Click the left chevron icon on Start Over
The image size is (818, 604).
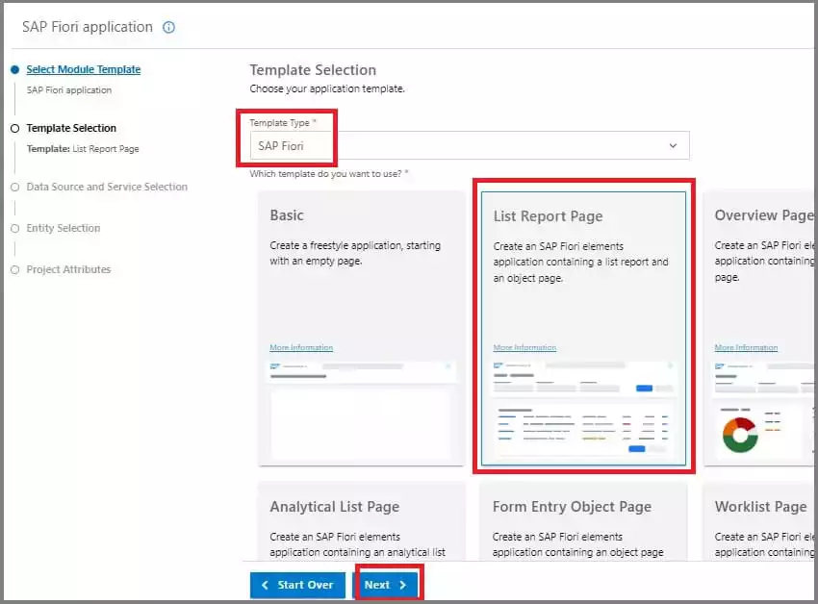pos(265,585)
